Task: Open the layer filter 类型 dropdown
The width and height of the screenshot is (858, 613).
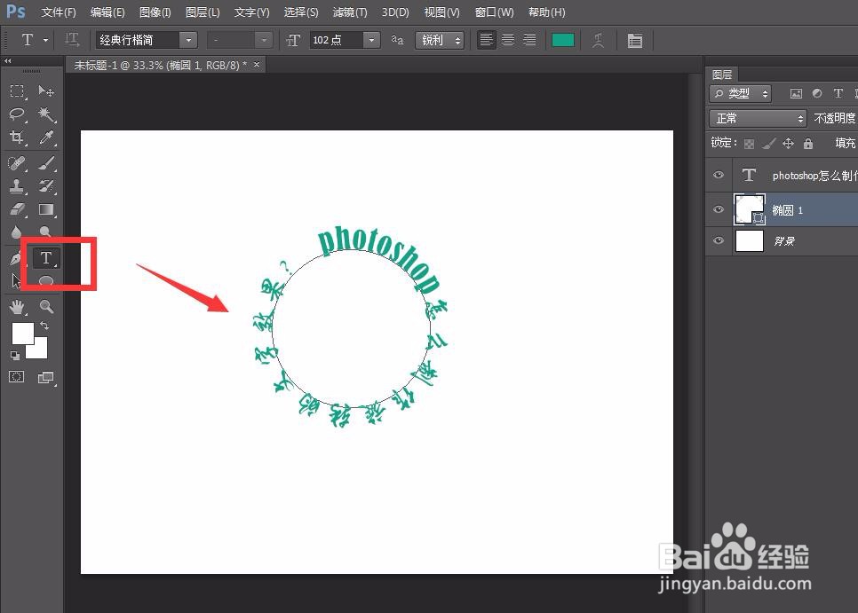Action: (x=741, y=93)
